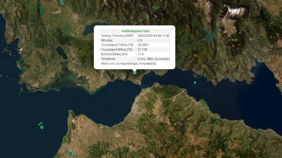
Task: Click the 'Αναθεωρημένη Λύση' popup title
Action: click(x=135, y=31)
